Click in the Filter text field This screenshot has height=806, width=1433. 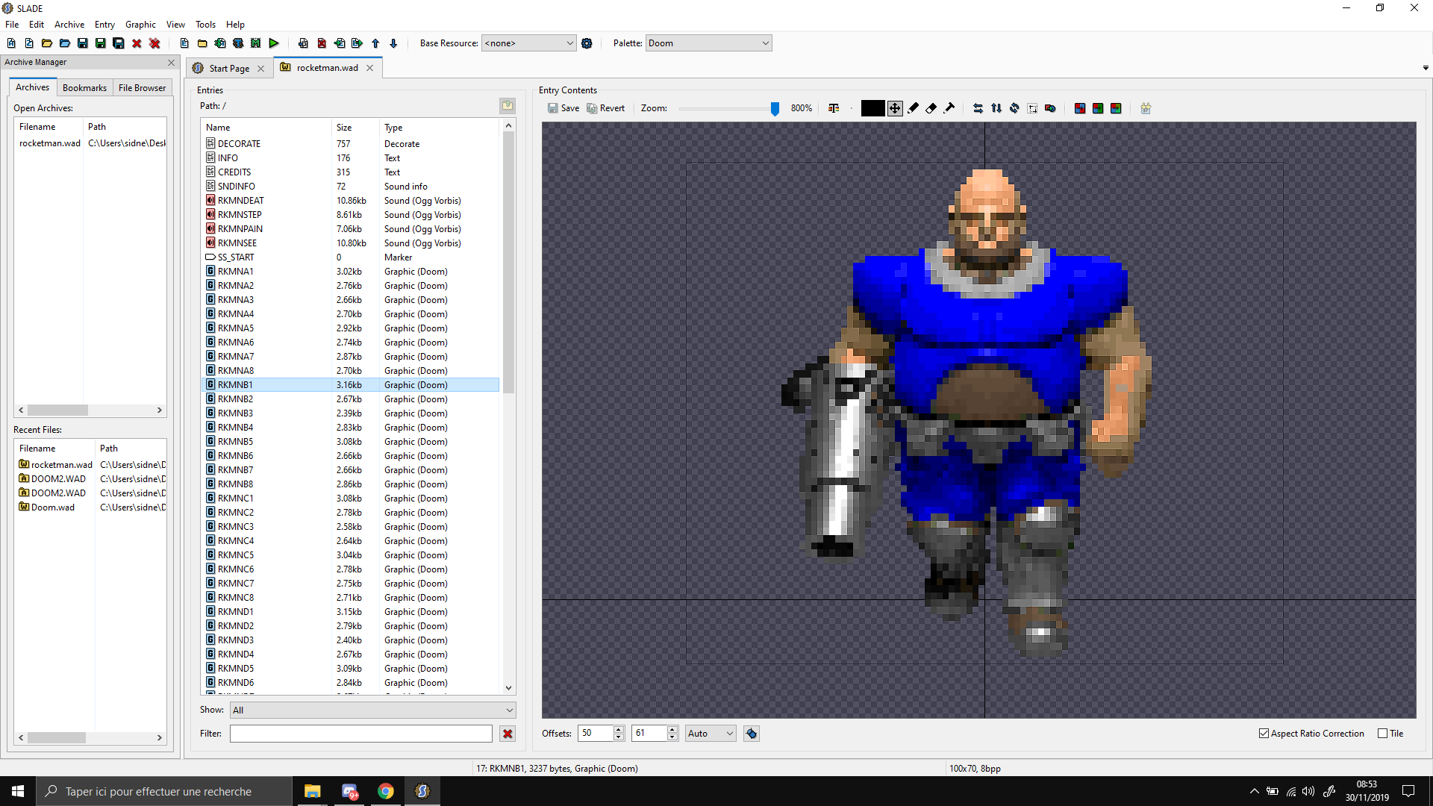pos(361,734)
